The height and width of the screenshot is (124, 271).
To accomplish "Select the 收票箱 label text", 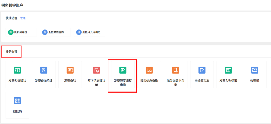I will click(x=255, y=81).
